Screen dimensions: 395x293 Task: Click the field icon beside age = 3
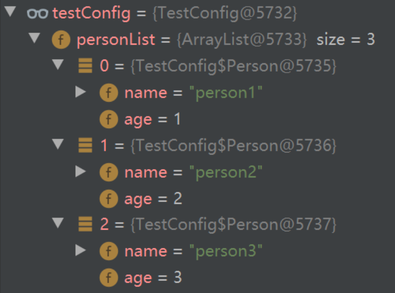[x=109, y=277]
